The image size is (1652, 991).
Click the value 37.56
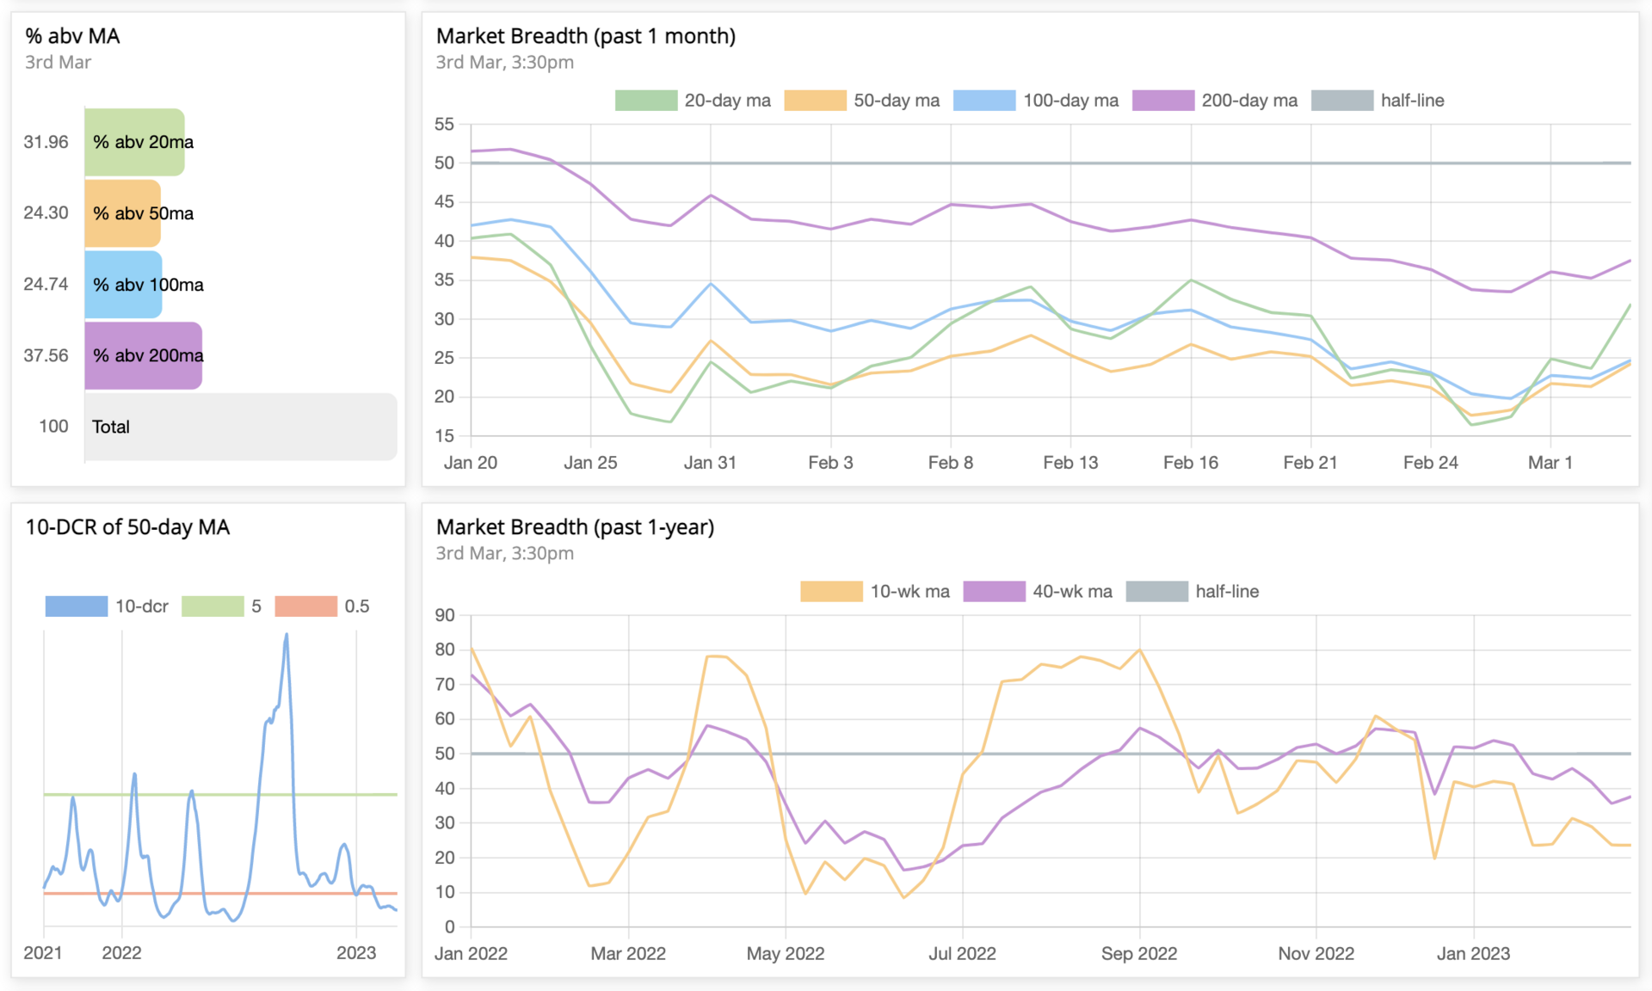tap(46, 355)
